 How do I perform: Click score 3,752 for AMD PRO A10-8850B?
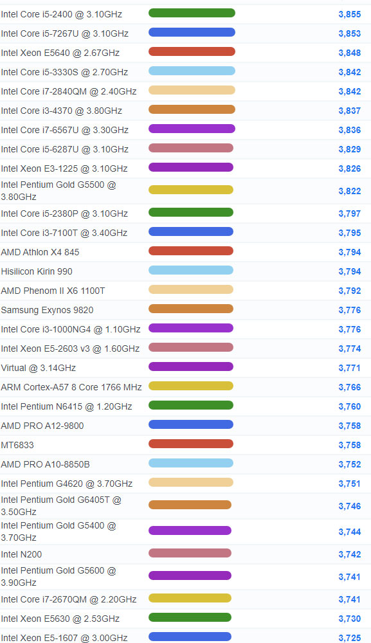coord(350,464)
